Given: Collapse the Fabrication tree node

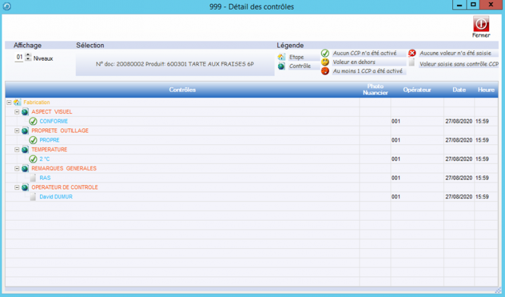Looking at the screenshot, I should coord(9,103).
